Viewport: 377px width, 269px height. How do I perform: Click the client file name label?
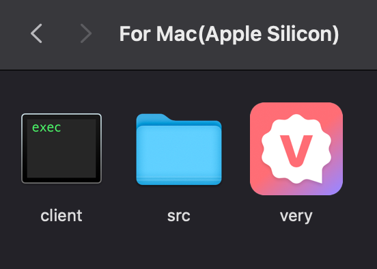[61, 215]
